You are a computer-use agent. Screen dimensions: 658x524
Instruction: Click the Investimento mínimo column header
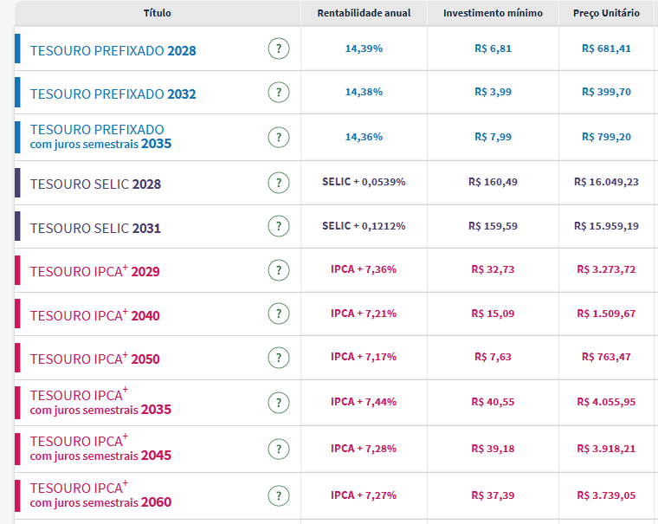(493, 13)
